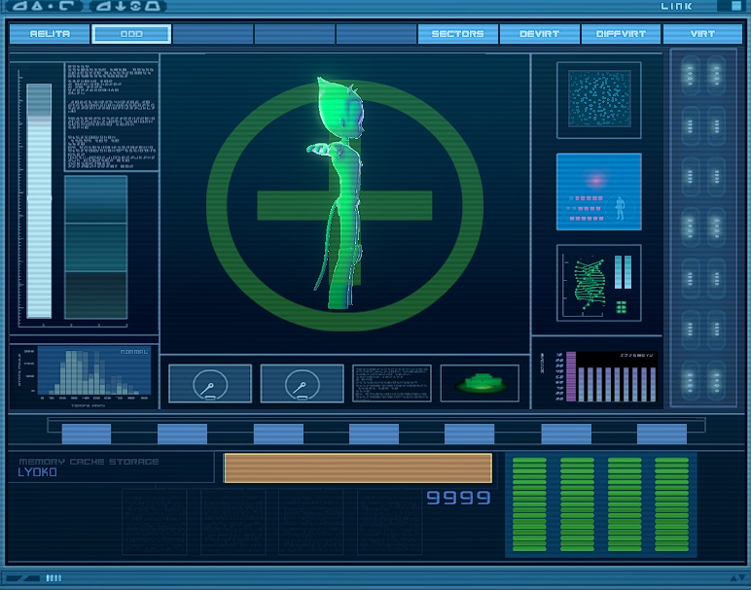Click the second green stacked bar column
The image size is (751, 590).
point(577,504)
